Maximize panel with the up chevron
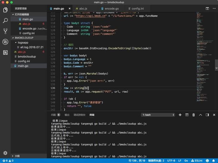 point(200,115)
